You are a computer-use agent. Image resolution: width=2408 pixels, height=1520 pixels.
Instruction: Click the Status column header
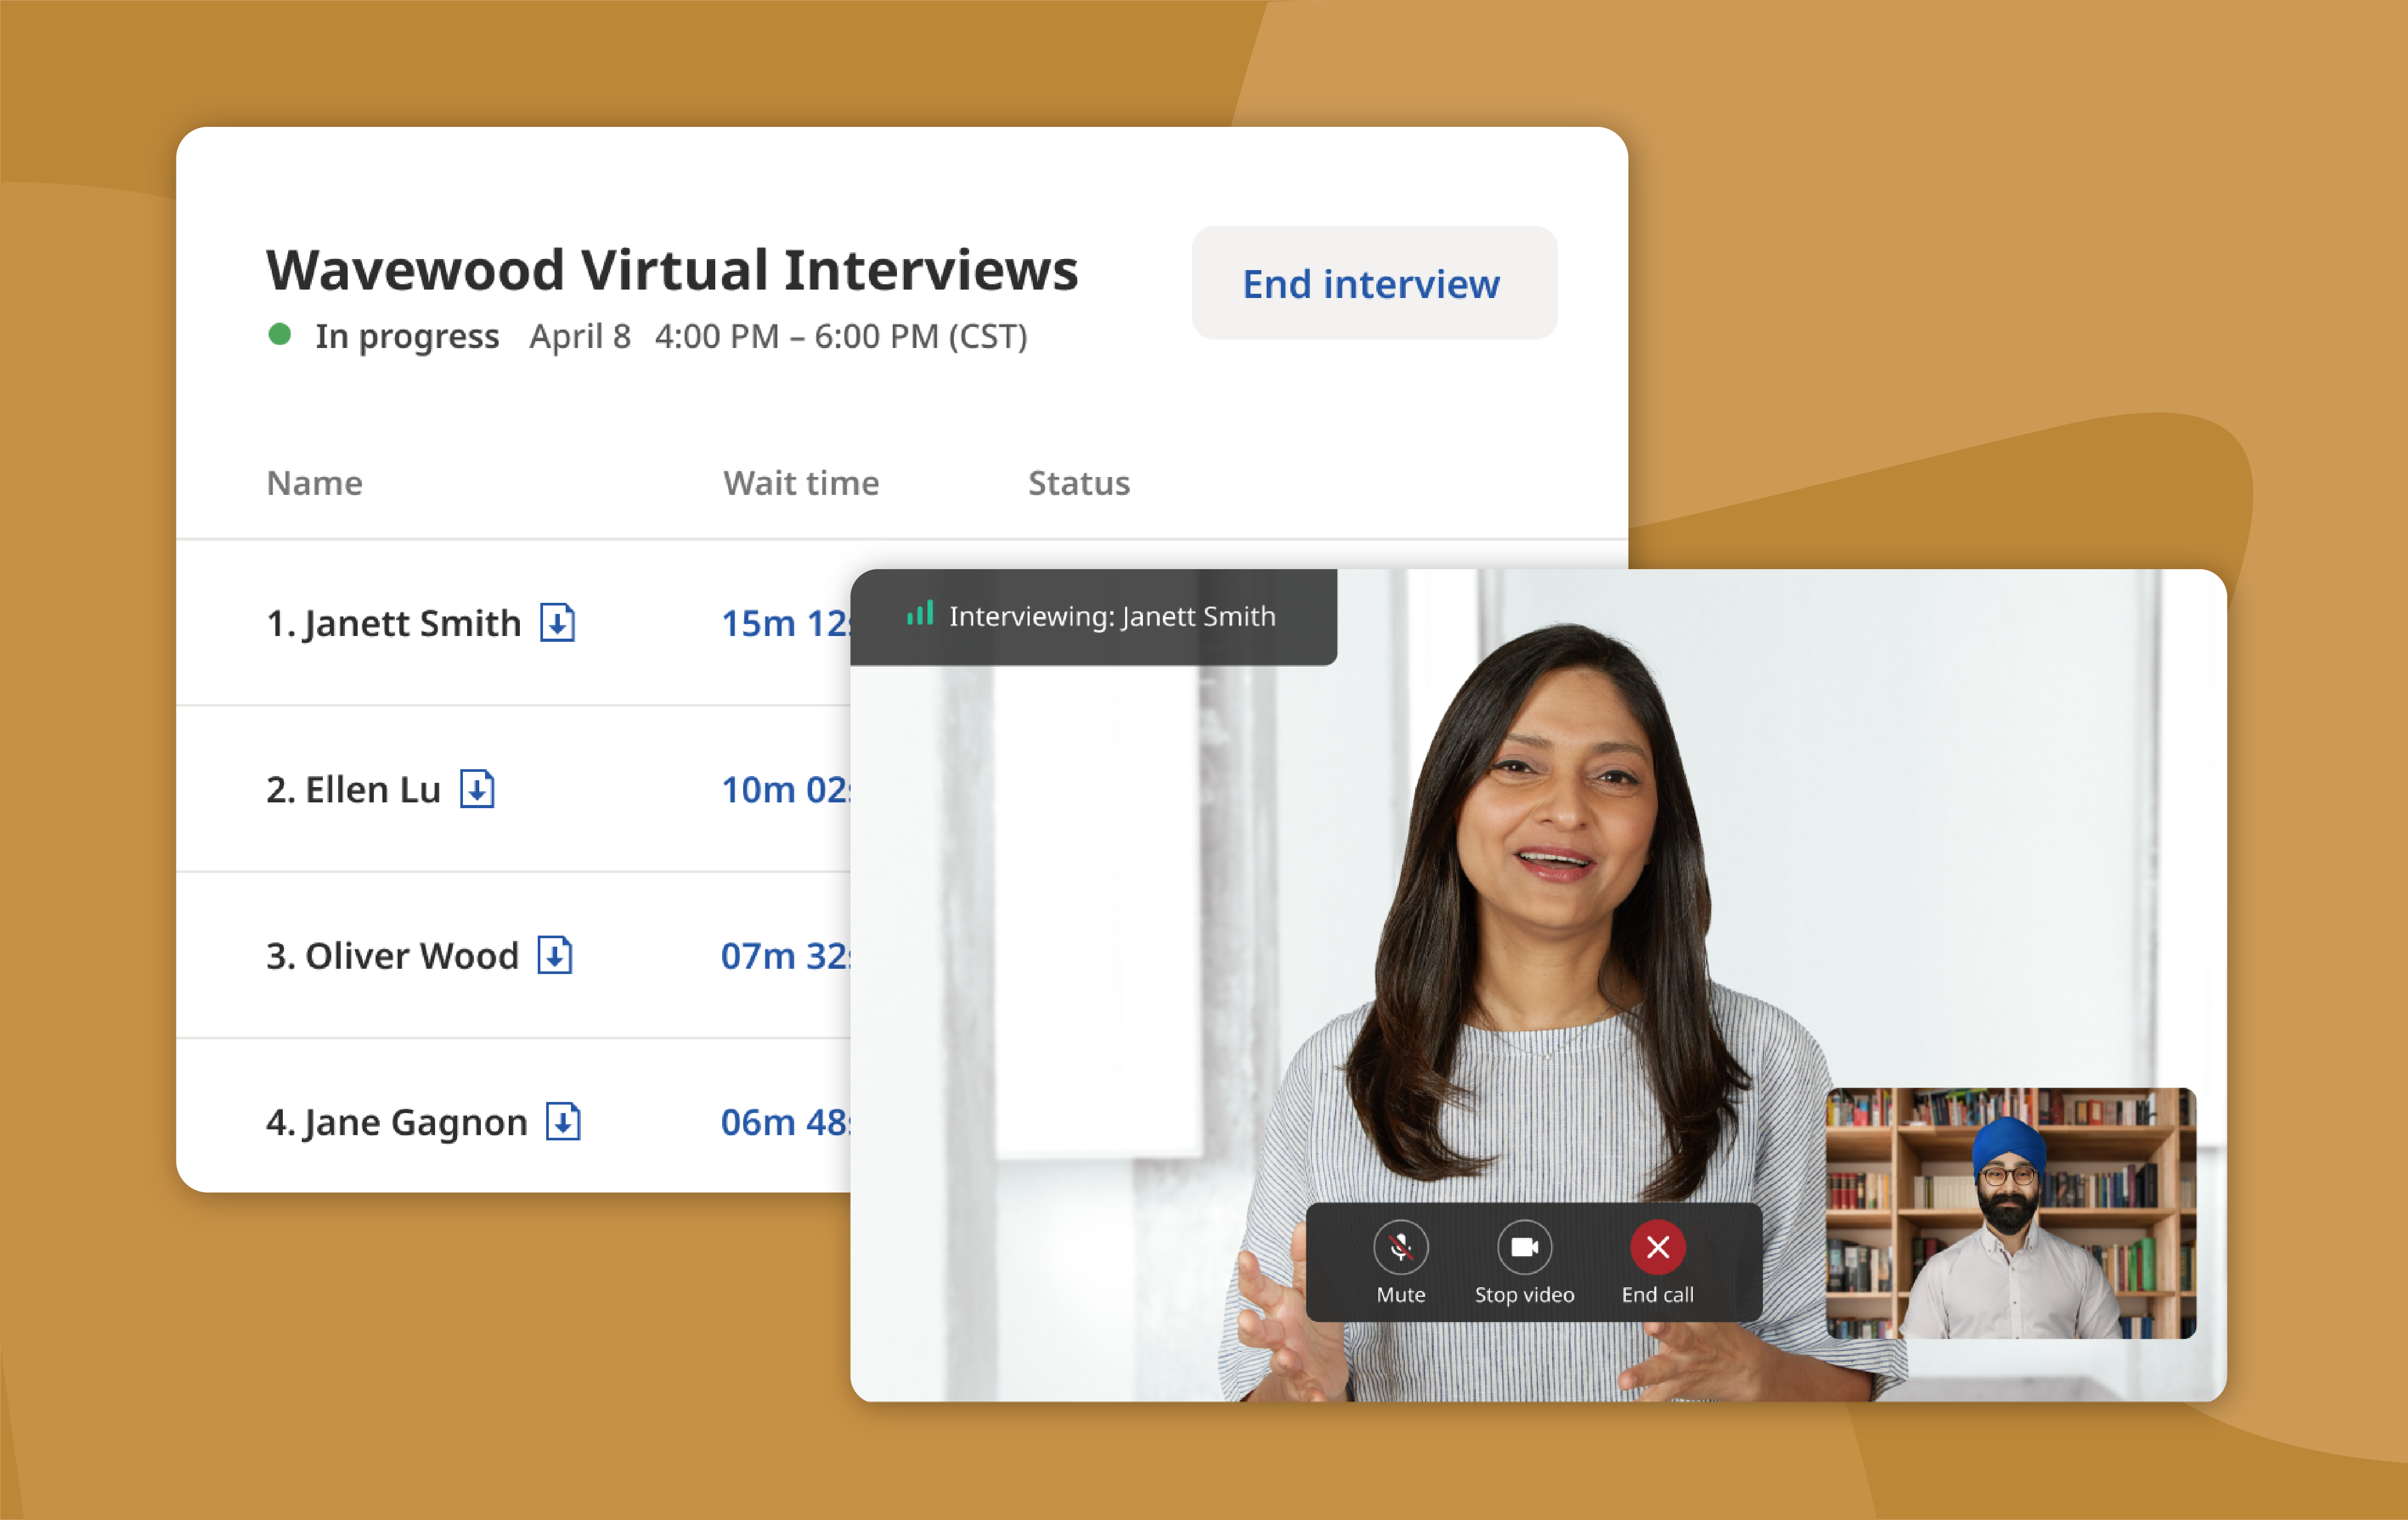click(x=1079, y=483)
